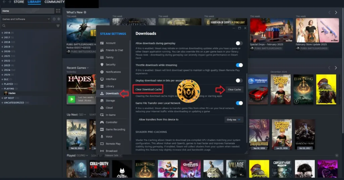Expand Recent Games dropdown chevron
The image size is (344, 180).
(88, 68)
